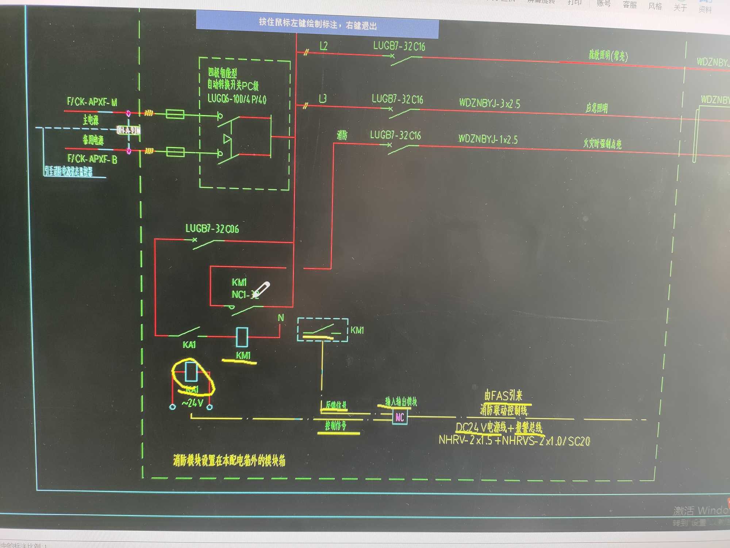Image resolution: width=730 pixels, height=548 pixels.
Task: Click the 引至消防电源状态监控器 label
Action: (68, 171)
